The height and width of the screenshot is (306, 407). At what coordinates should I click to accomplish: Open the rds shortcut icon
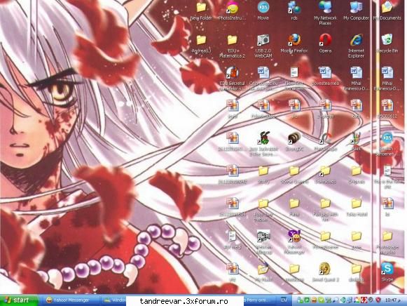pos(294,11)
